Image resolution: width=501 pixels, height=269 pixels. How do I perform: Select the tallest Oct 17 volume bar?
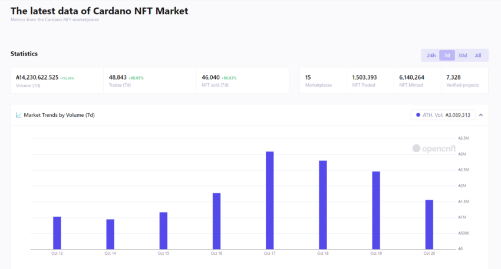coord(270,200)
